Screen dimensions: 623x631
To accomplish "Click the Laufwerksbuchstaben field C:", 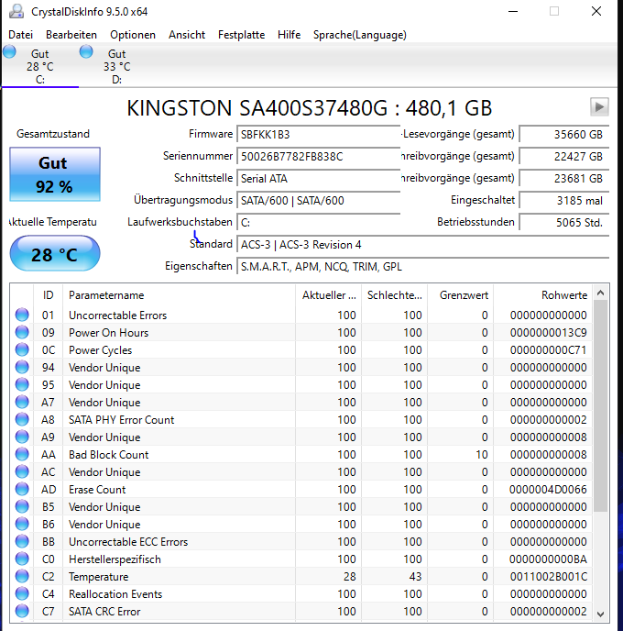I will tap(318, 223).
